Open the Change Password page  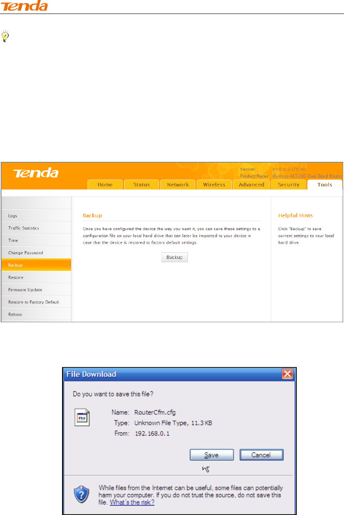tap(36, 252)
